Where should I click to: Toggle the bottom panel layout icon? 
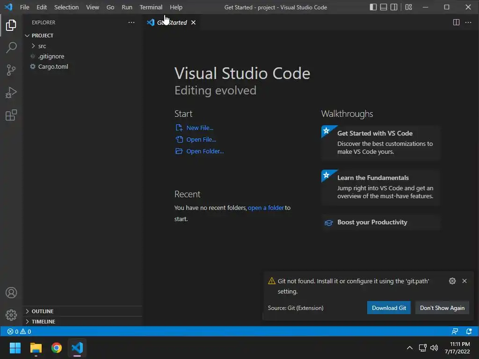(x=384, y=7)
